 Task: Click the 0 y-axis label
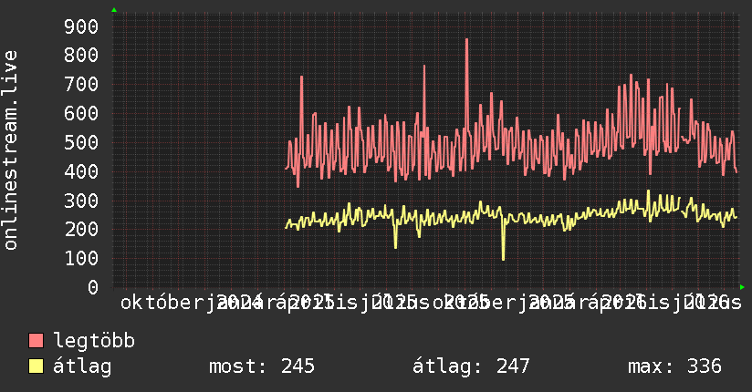pos(93,287)
